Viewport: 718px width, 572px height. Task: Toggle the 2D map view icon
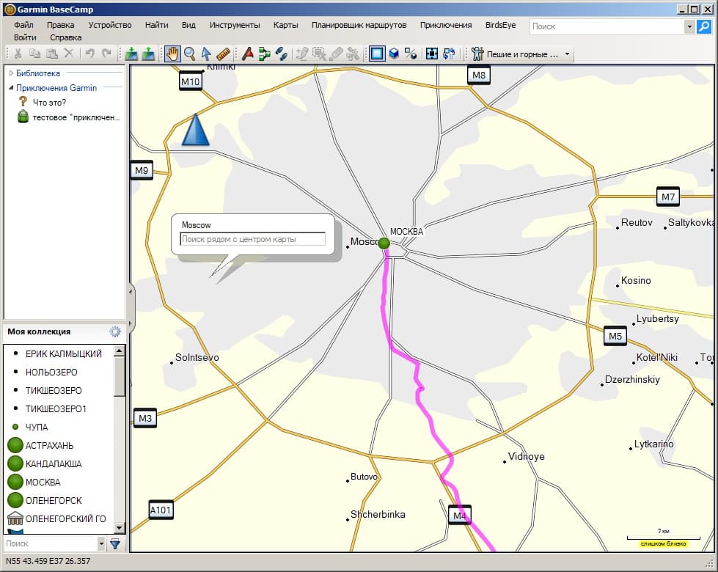(x=377, y=54)
